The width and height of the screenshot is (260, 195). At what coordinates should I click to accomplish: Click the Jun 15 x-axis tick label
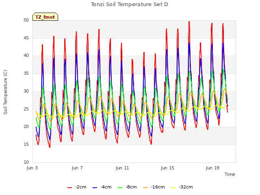pyautogui.click(x=167, y=168)
